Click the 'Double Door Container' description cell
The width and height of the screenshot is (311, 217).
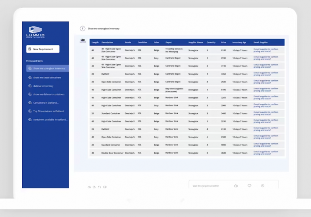112,153
